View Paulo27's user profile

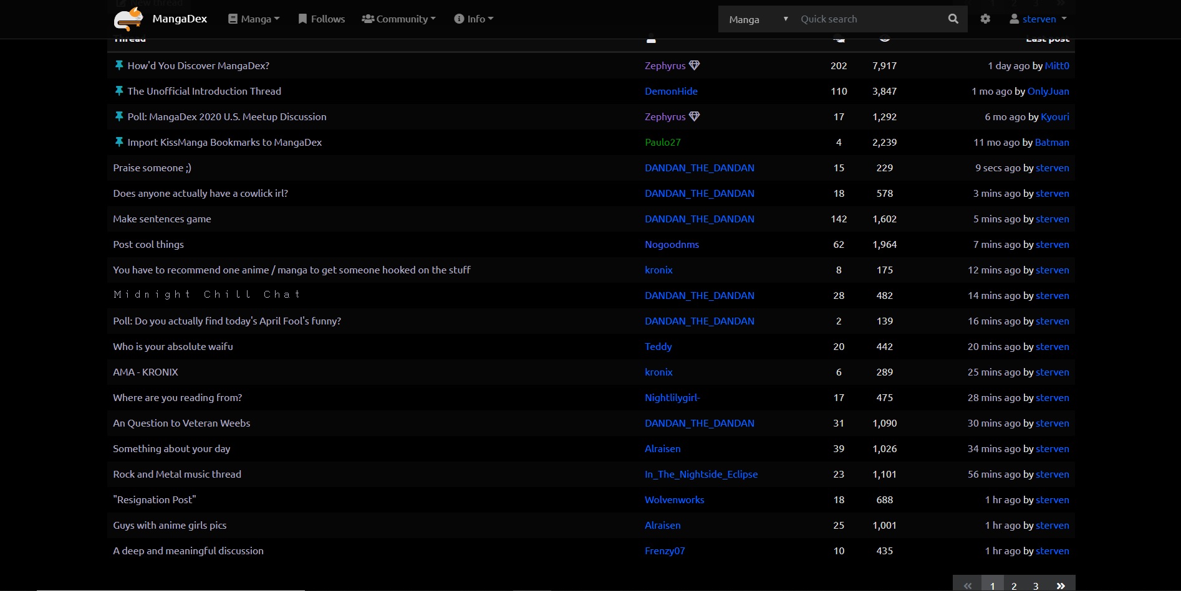click(x=663, y=142)
